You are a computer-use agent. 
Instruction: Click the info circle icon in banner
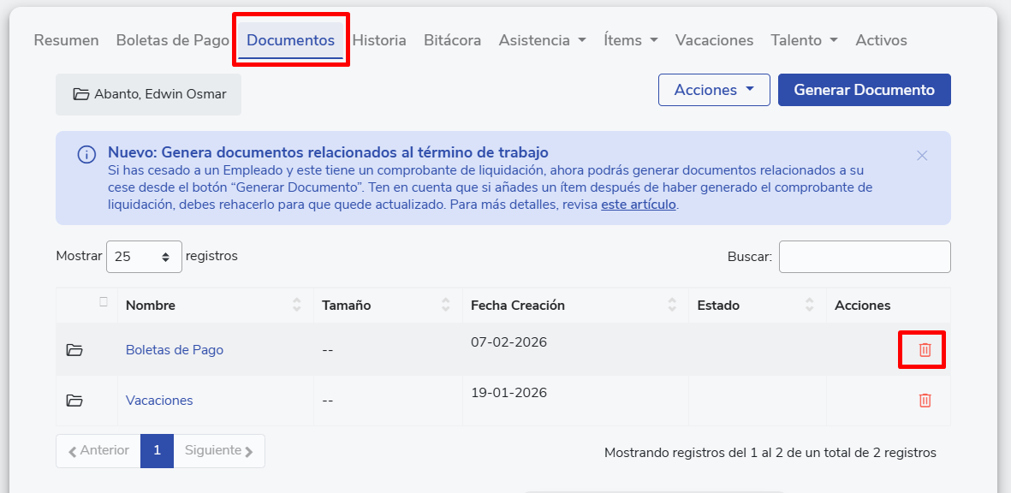pos(86,154)
